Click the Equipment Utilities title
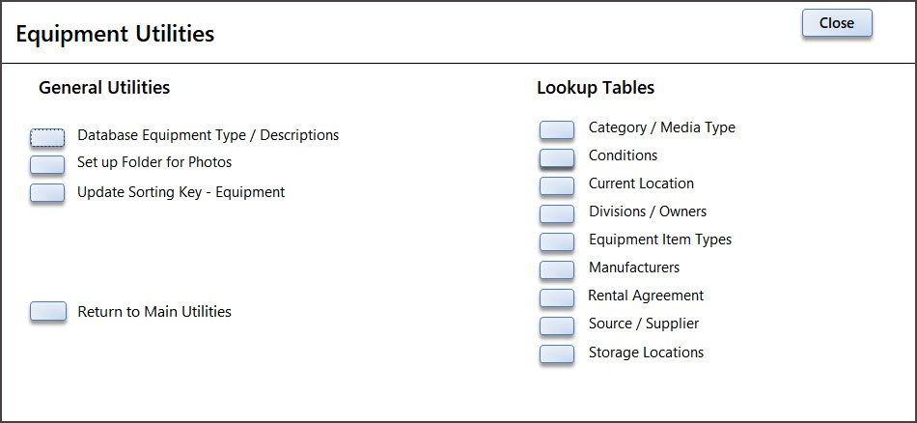The height and width of the screenshot is (423, 917). click(x=115, y=34)
